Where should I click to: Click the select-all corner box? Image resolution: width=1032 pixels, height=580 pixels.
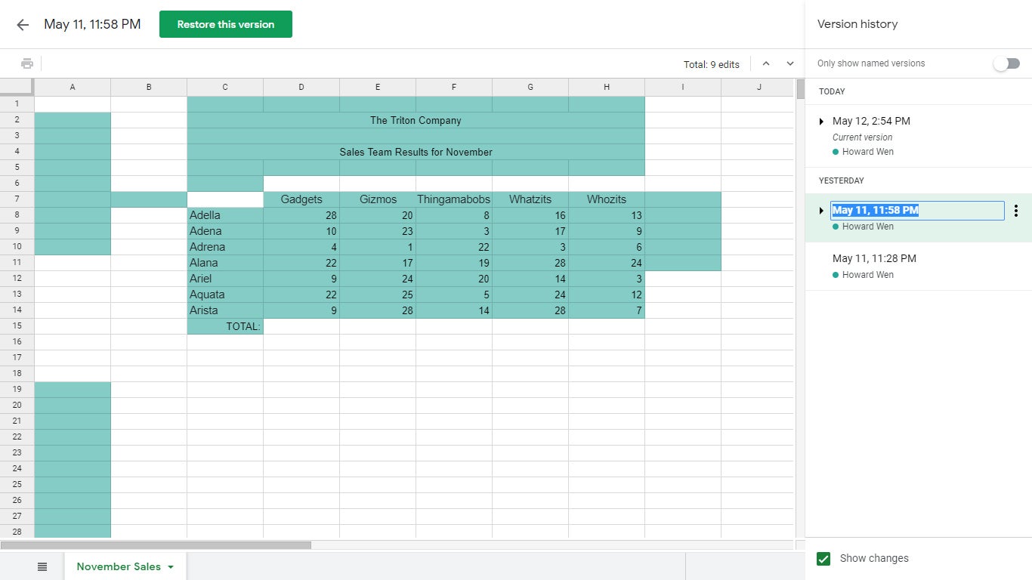pos(17,87)
